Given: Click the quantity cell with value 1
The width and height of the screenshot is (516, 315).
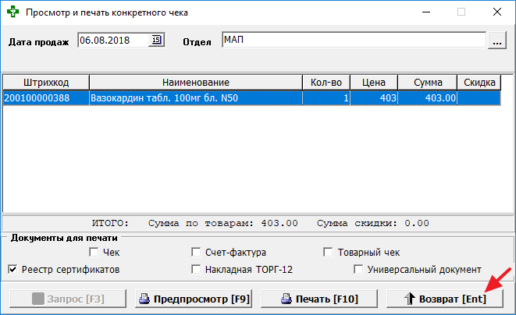Looking at the screenshot, I should [326, 98].
